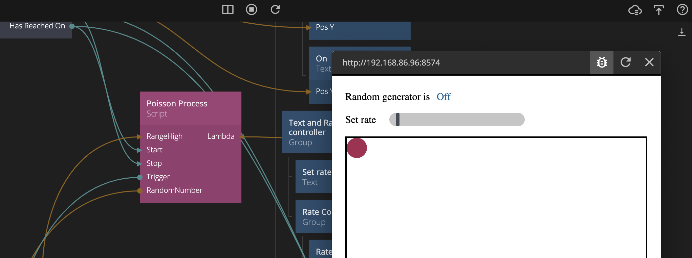Open the cloud sync icon
Screen dimensions: 692x258
(635, 10)
